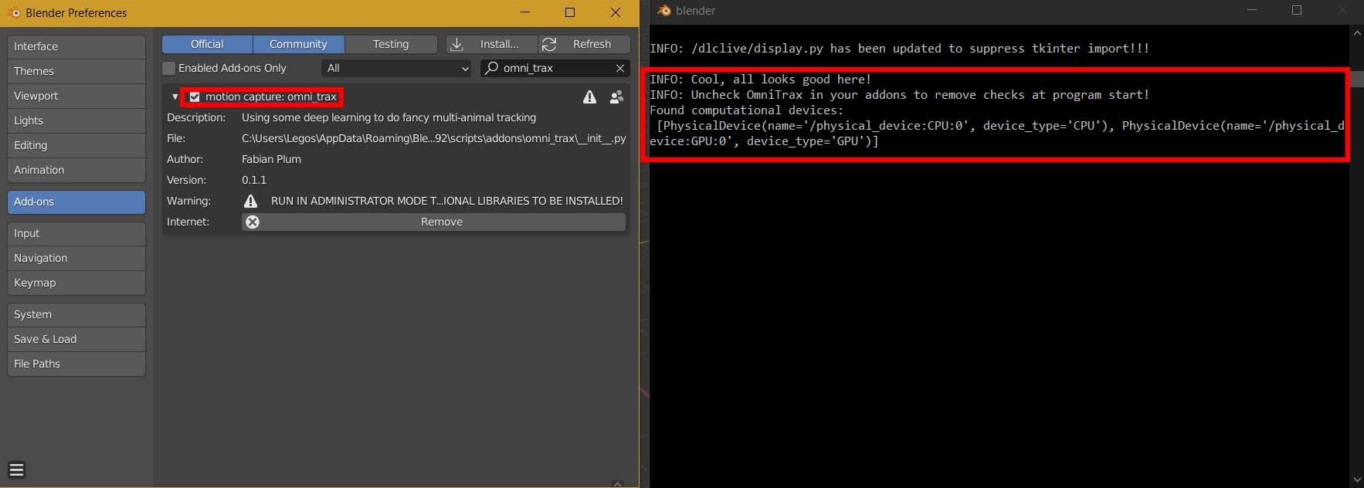Collapse the omni_trax add-on details

pyautogui.click(x=175, y=97)
